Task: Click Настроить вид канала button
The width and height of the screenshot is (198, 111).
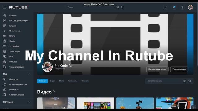Action: point(157,69)
